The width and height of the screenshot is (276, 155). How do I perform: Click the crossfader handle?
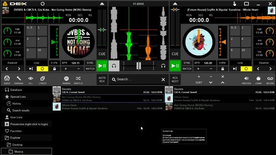click(138, 66)
